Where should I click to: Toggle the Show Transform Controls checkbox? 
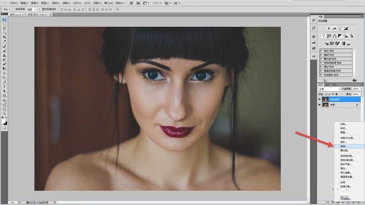41,9
